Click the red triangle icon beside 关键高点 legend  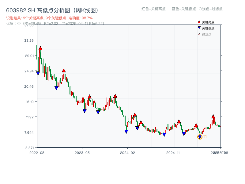pos(199,22)
